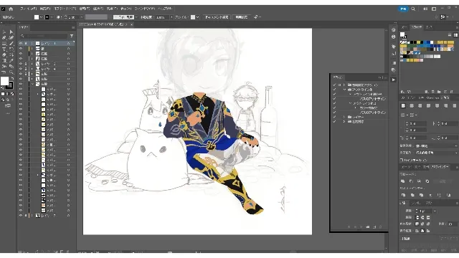Select the Selection tool
Screen dimensions: 459x258
point(4,32)
